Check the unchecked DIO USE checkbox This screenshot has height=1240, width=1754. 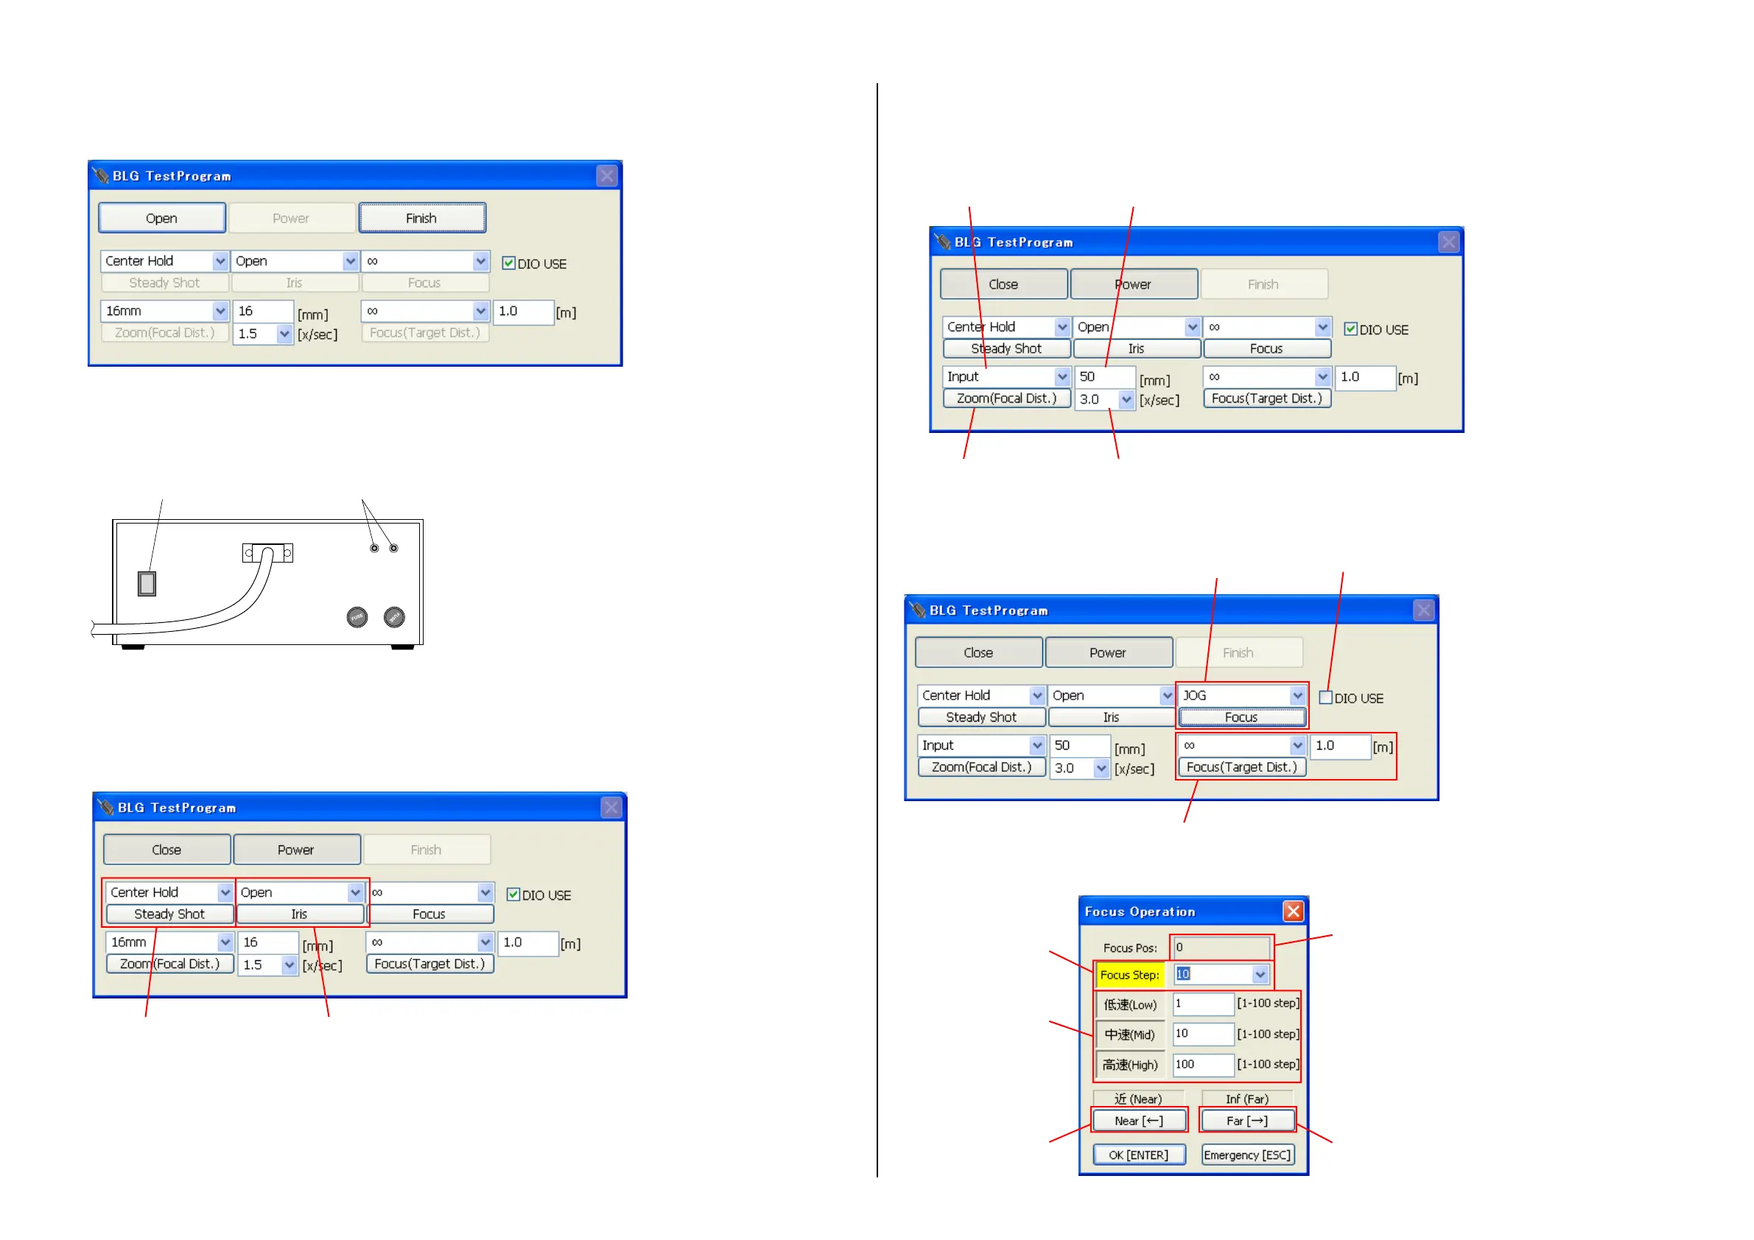click(1325, 697)
